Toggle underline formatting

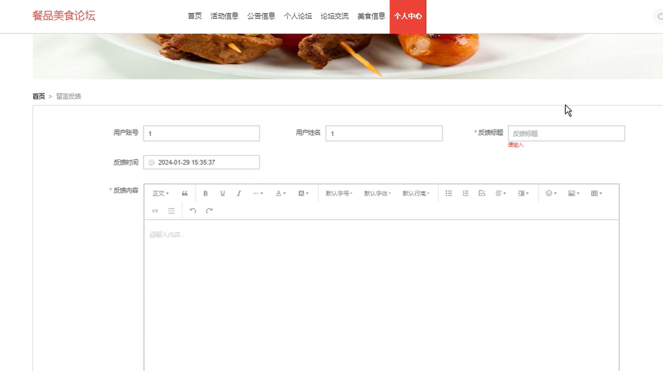[222, 193]
